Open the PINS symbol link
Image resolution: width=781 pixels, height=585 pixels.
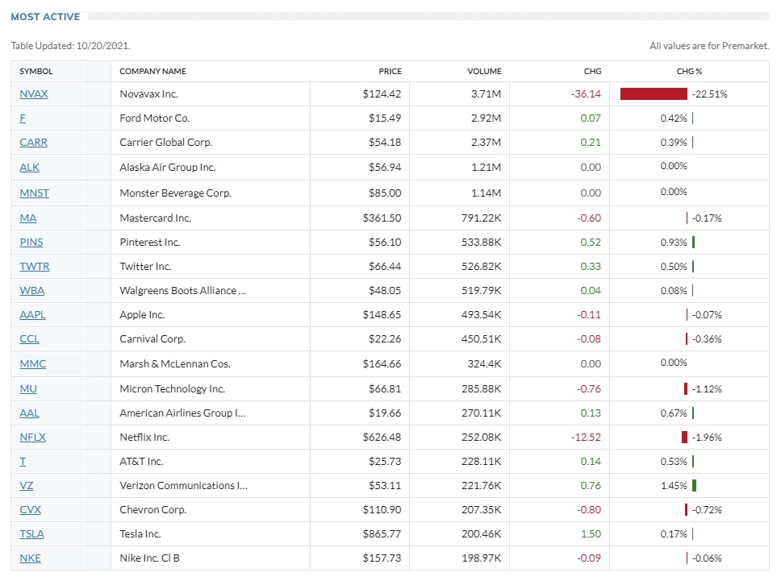point(31,243)
